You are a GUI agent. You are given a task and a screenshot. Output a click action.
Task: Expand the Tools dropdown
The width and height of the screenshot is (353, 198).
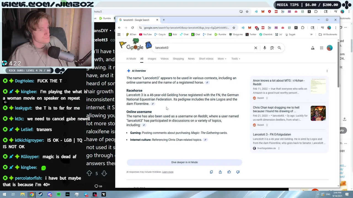[x=236, y=59]
